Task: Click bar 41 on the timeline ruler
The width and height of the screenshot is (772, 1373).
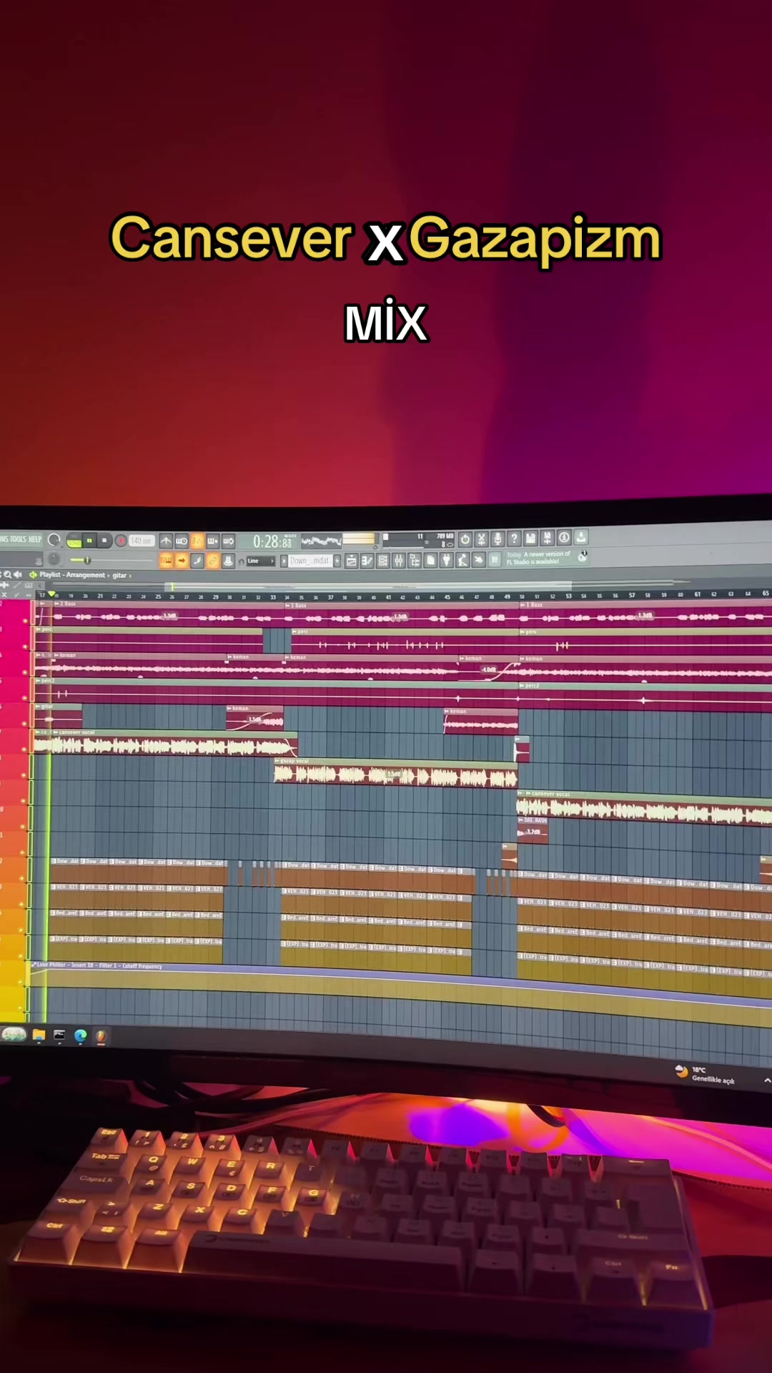Action: click(388, 596)
